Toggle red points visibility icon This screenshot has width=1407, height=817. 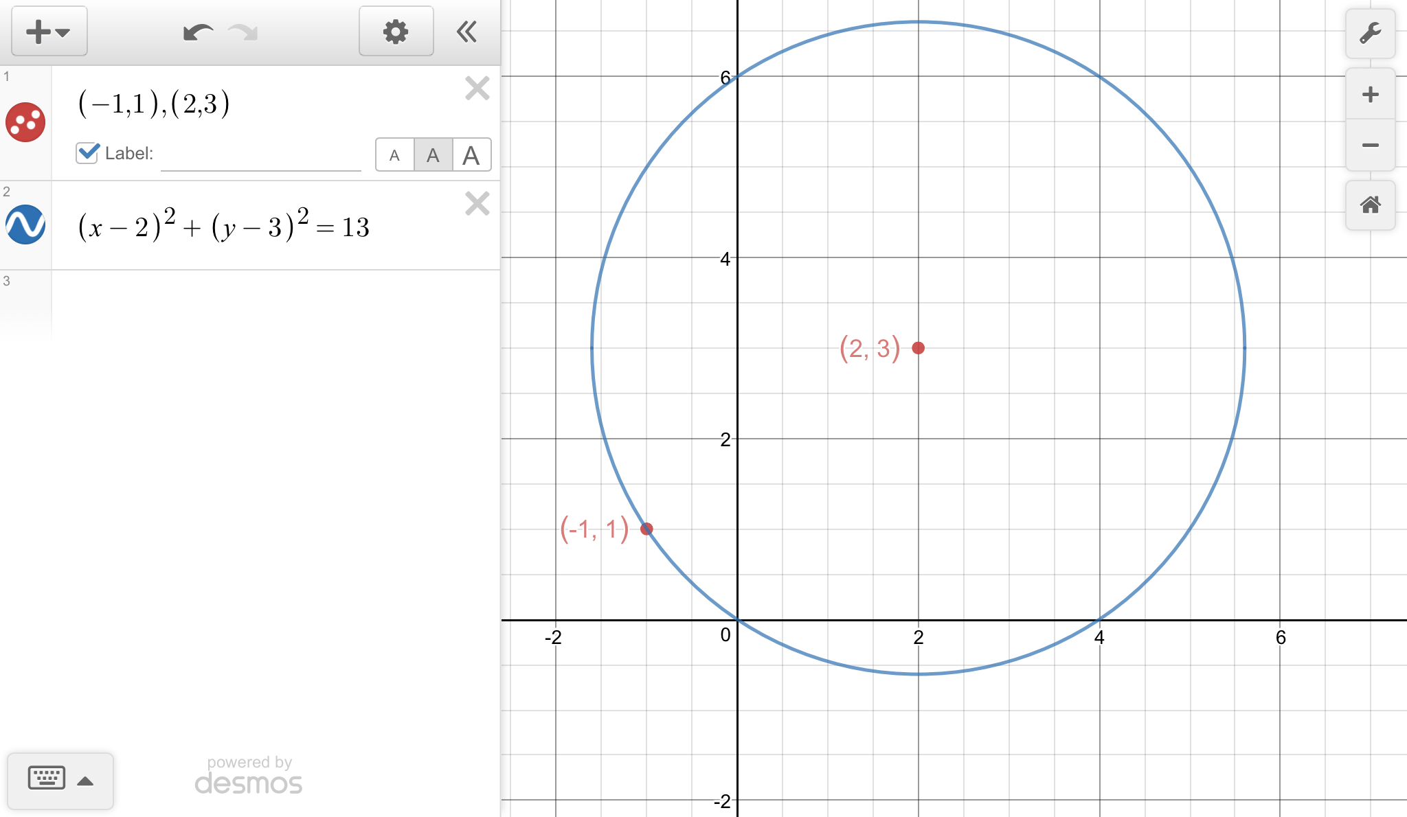pos(25,122)
